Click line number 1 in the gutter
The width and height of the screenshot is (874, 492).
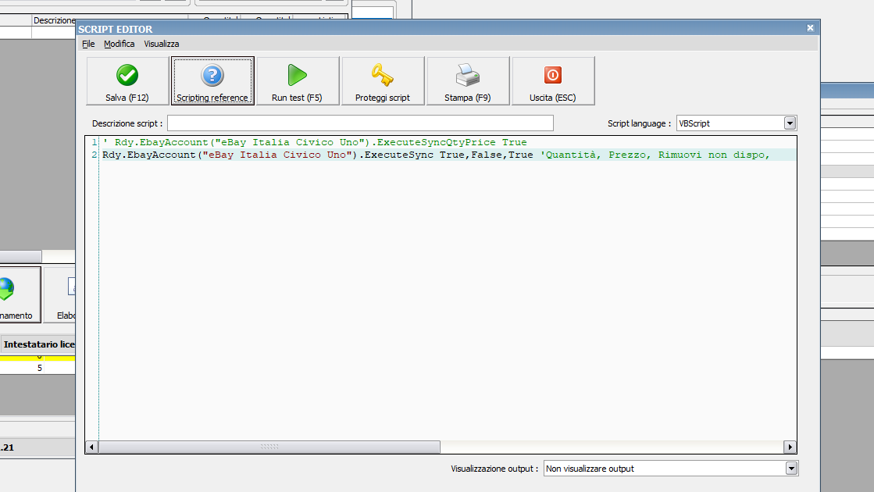95,143
